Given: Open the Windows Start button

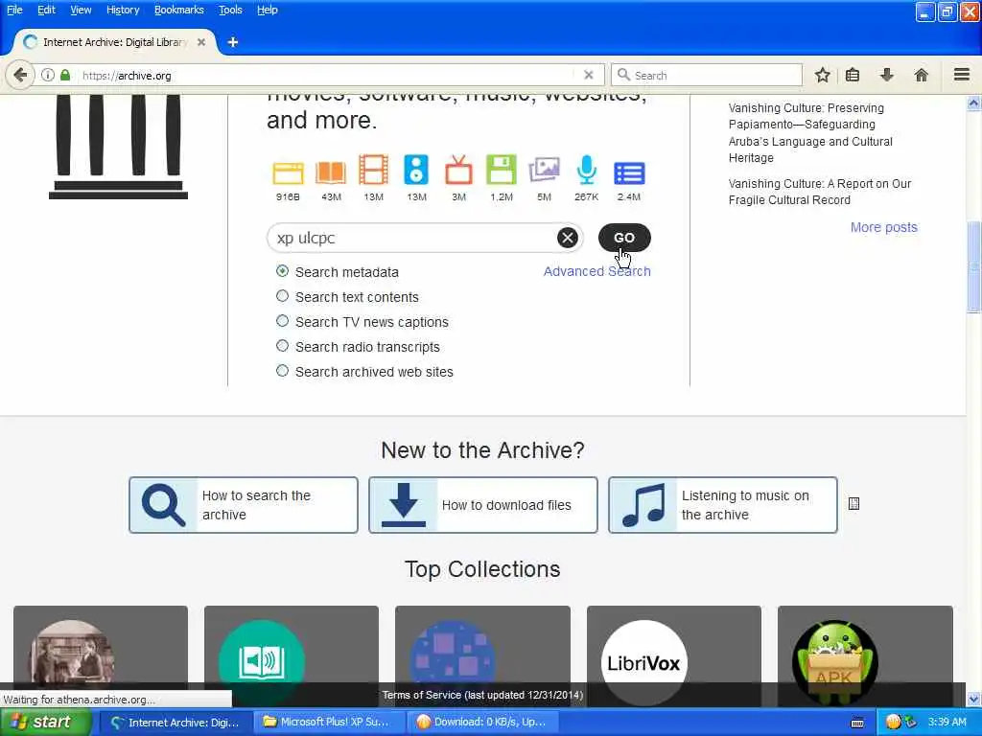Looking at the screenshot, I should 46,722.
